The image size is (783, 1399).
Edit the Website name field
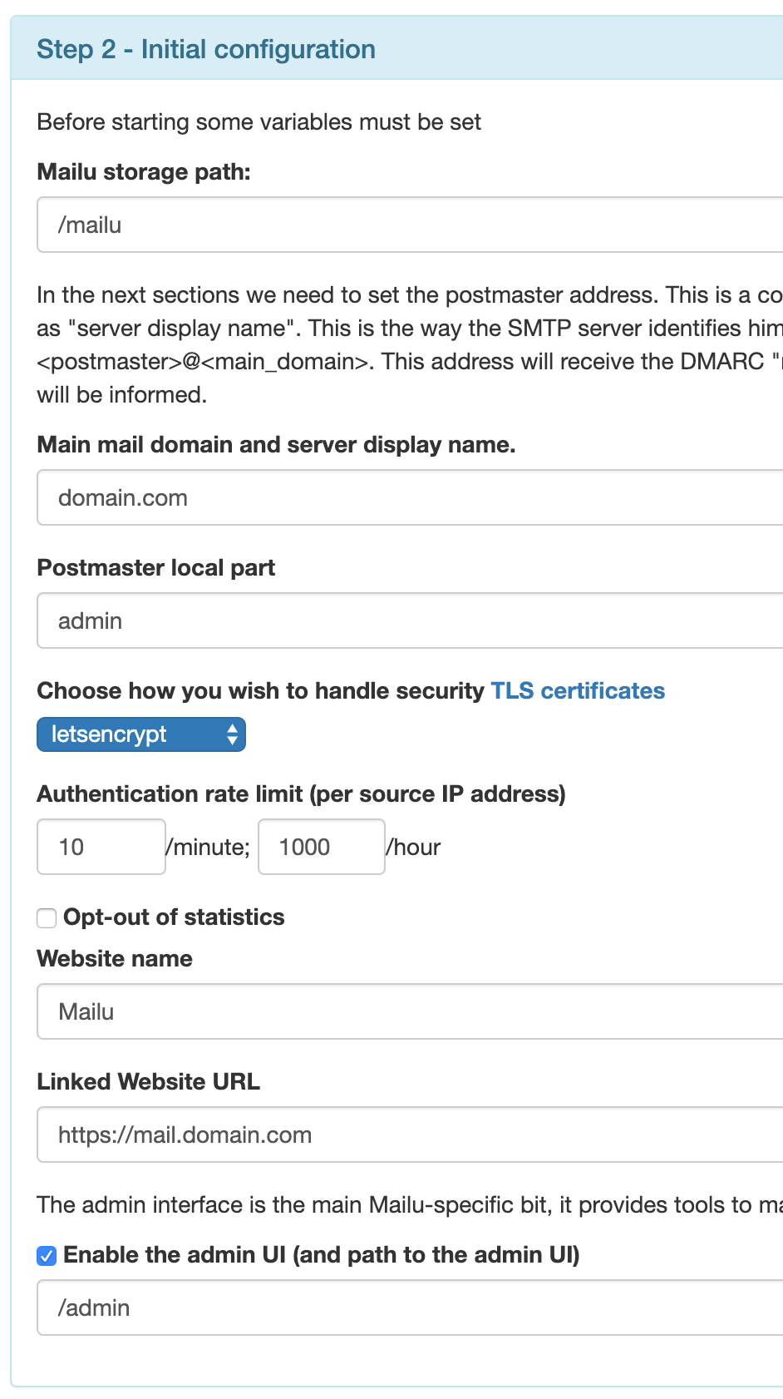pos(411,1011)
